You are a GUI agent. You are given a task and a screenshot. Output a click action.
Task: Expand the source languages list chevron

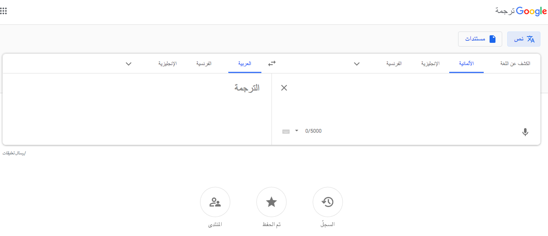point(357,64)
